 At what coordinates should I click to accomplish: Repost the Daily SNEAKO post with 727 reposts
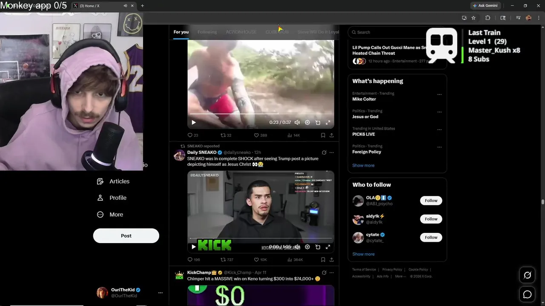[x=227, y=260]
